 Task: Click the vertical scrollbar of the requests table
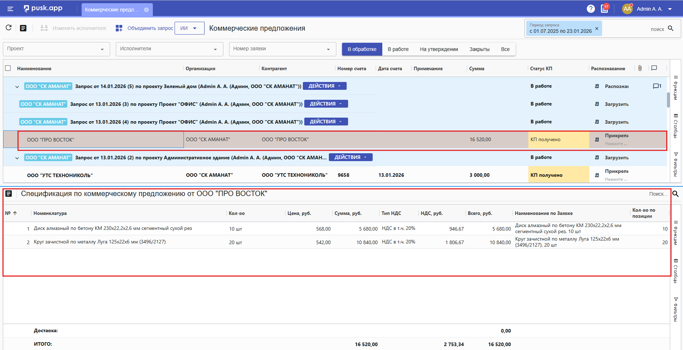pos(668,100)
